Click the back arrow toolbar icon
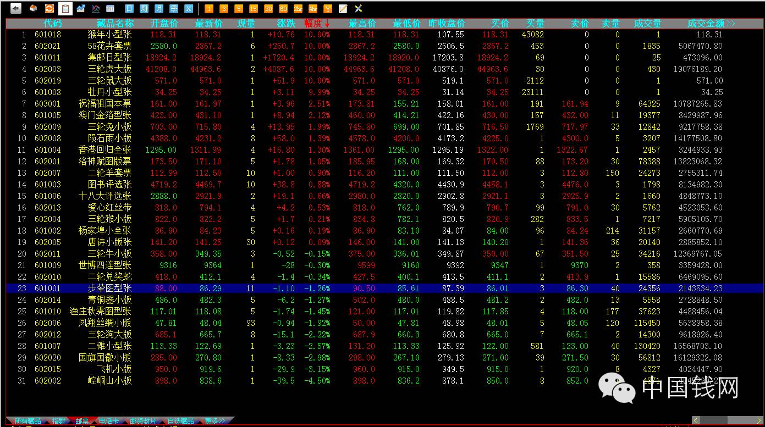Viewport: 765px width, 427px height. tap(16, 9)
